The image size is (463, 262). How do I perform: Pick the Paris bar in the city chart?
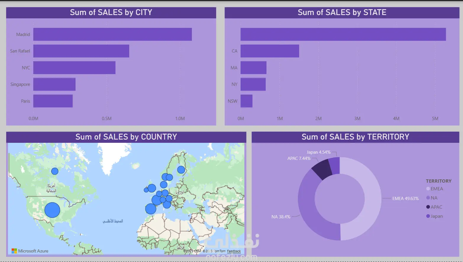pos(53,101)
